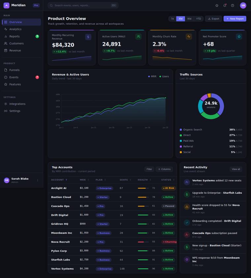Click the users icon on Active Users card

(138, 37)
